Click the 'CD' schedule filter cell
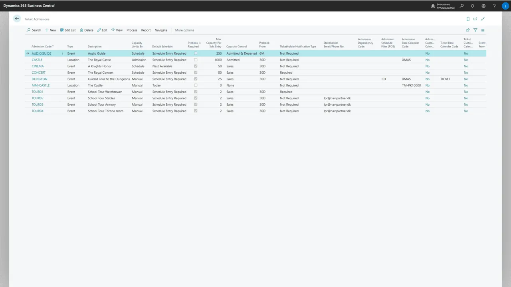 click(384, 79)
